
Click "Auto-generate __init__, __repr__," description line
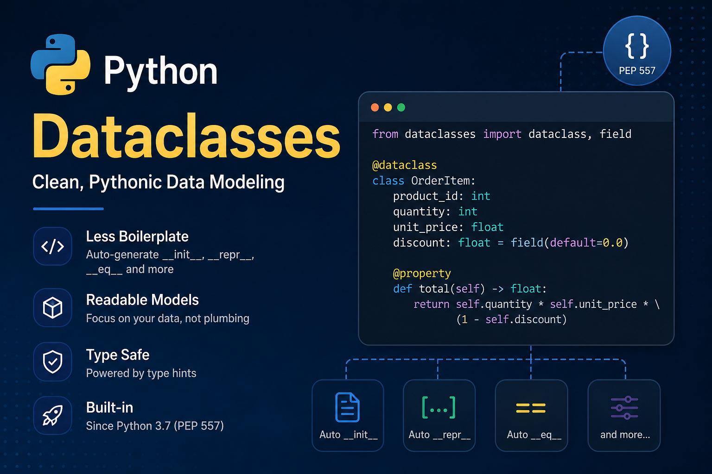pyautogui.click(x=170, y=255)
